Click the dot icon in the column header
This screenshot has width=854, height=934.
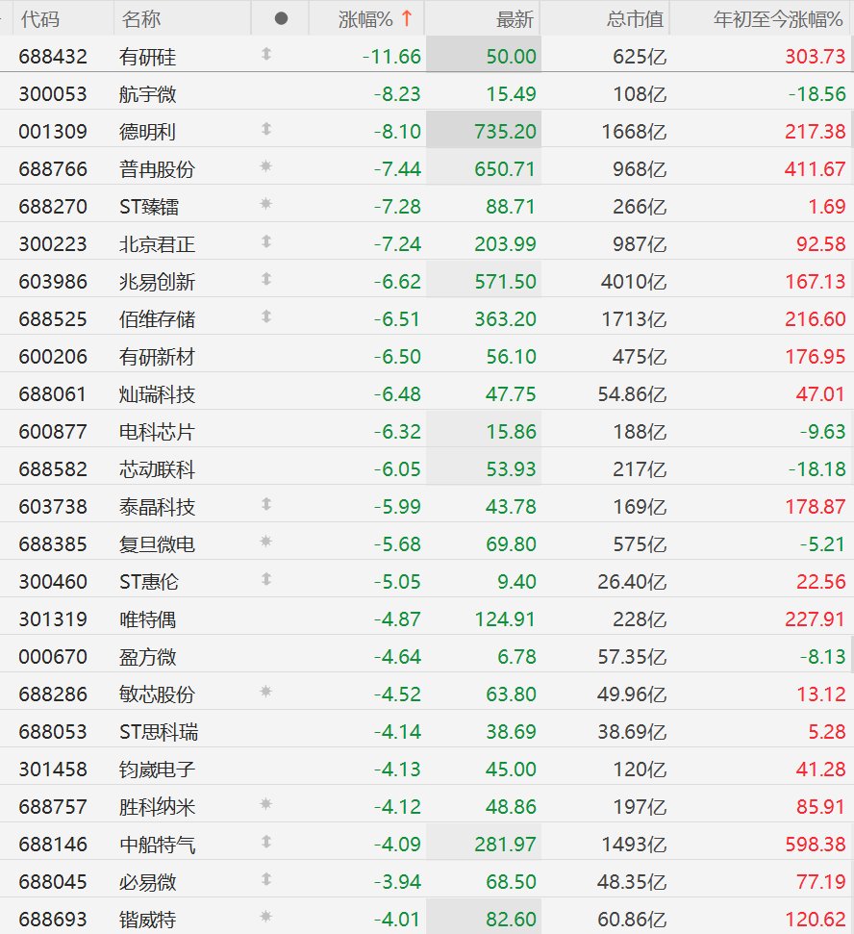pyautogui.click(x=281, y=19)
